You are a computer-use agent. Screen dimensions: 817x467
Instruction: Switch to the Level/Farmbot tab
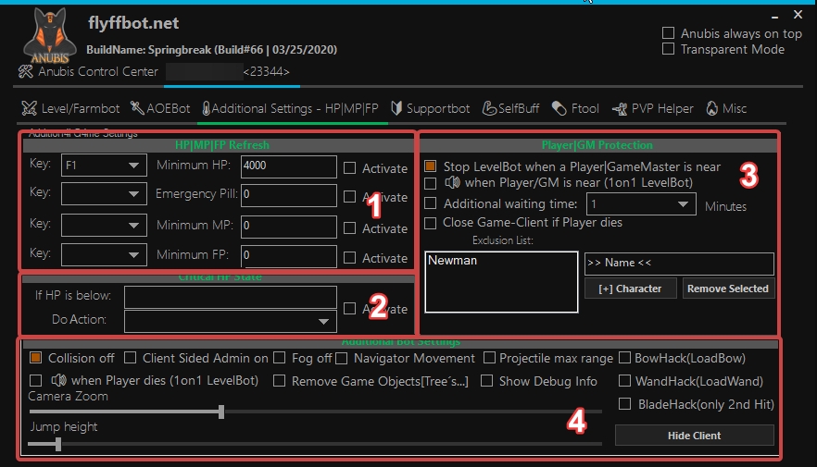(61, 108)
